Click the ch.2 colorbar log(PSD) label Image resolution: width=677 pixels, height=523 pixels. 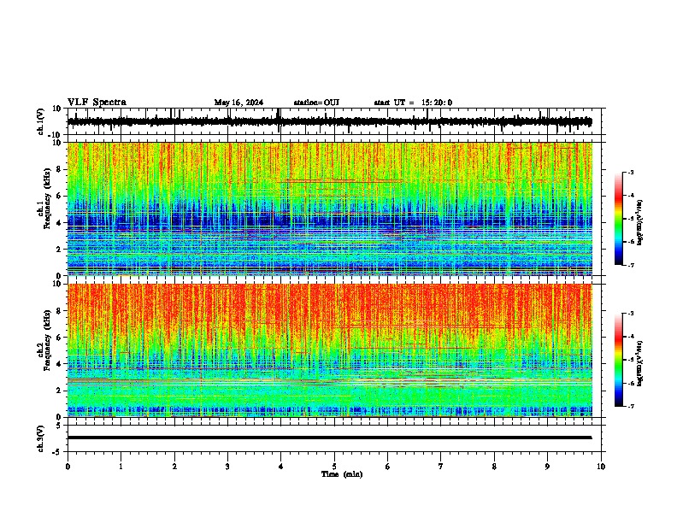[x=639, y=363]
